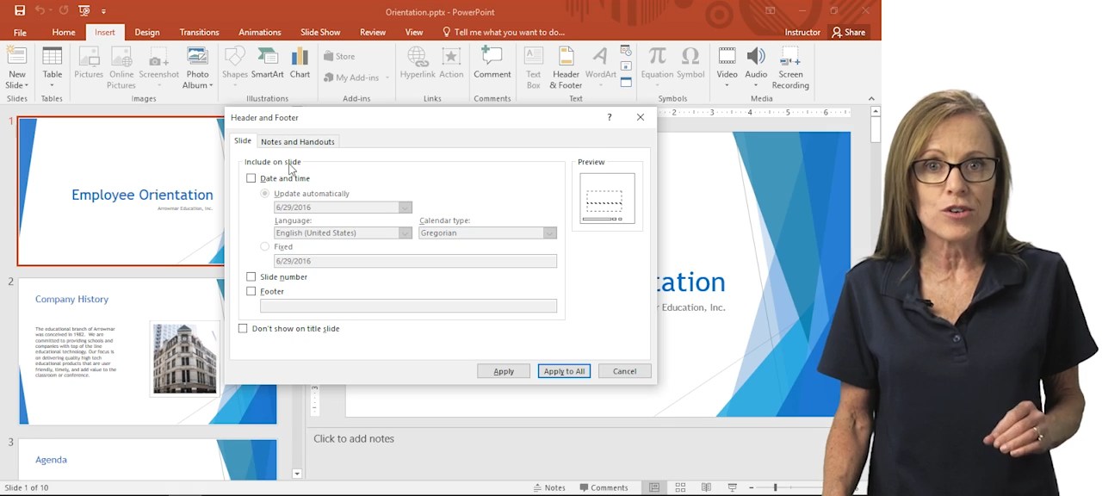This screenshot has height=496, width=1102.
Task: Insert a SmartArt graphic
Action: (x=267, y=63)
